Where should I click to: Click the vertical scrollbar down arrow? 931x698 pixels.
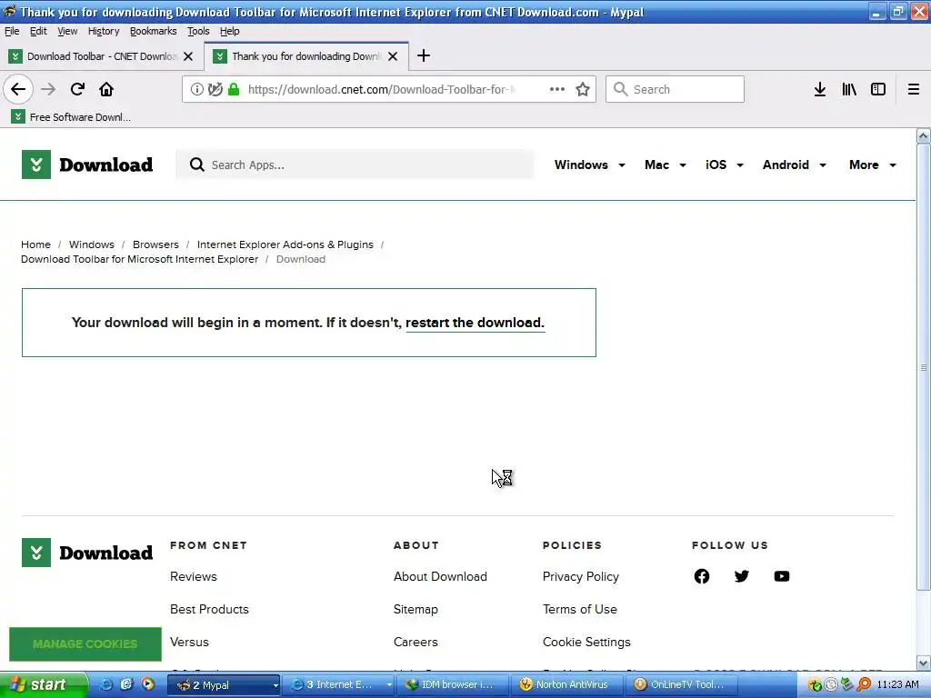[x=924, y=663]
